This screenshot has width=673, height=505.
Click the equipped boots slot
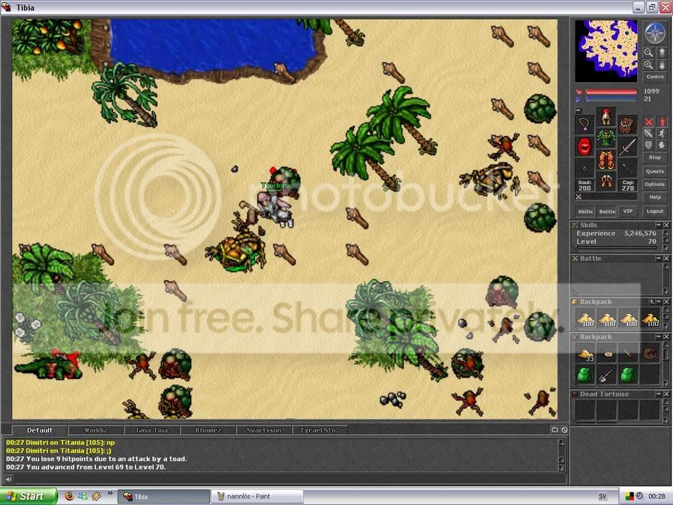pyautogui.click(x=606, y=181)
